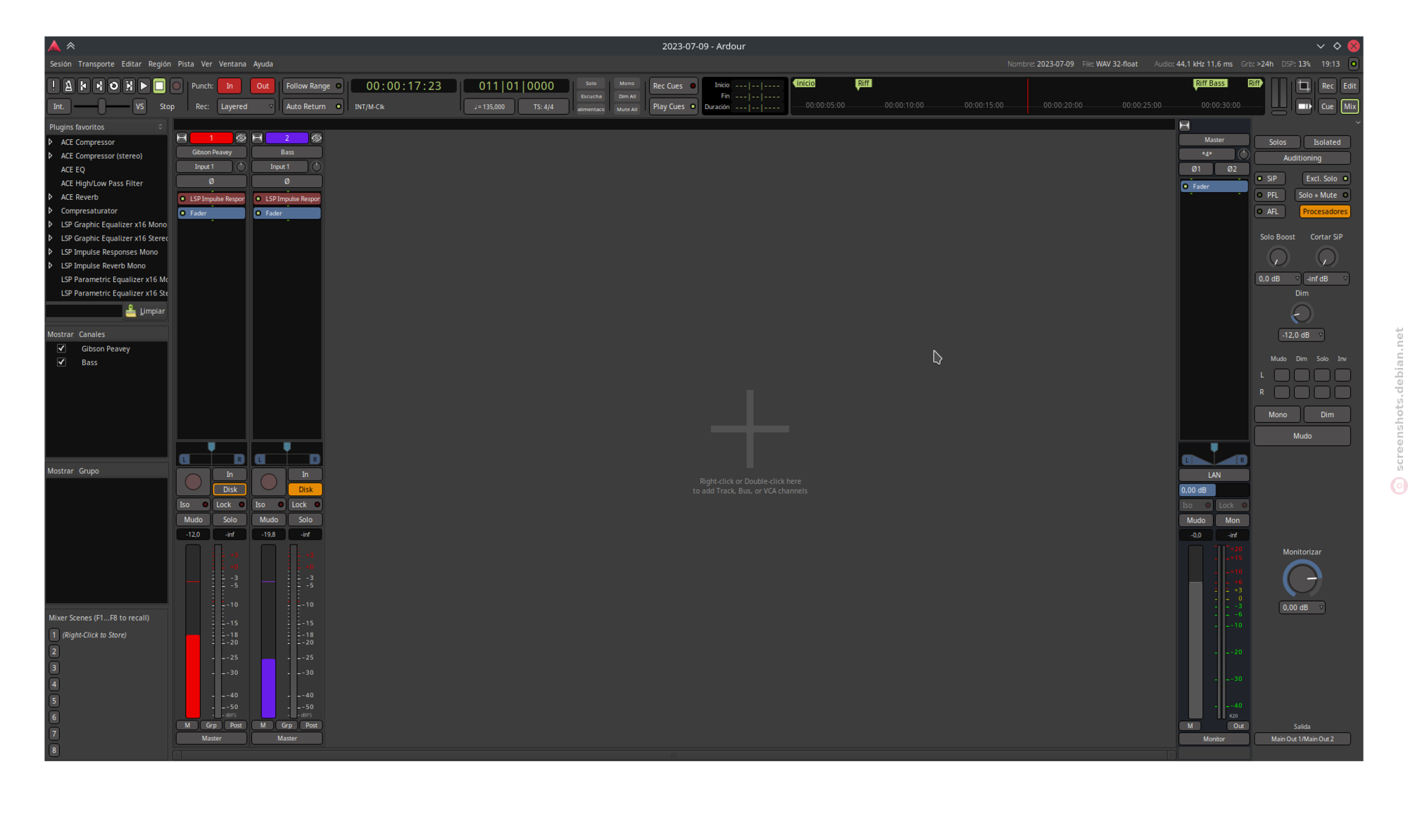Expand ACE Reverb plugin entry

pyautogui.click(x=51, y=197)
